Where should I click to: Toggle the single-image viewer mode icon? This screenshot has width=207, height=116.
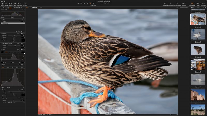coord(29,8)
